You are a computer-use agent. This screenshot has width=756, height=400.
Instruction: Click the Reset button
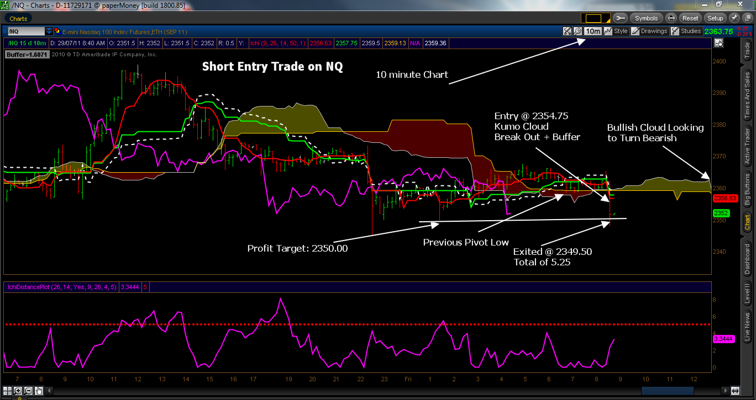click(690, 18)
